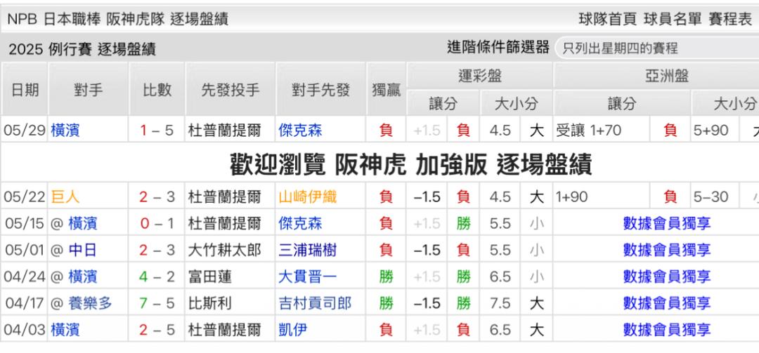Viewport: 759px width, 353px height.
Task: Open the 只列出星期四的賽程 filter dropdown
Action: click(657, 48)
